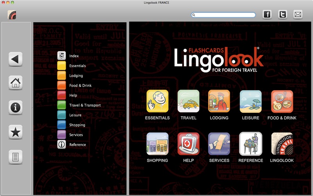Viewport: 313px width, 196px height.
Task: Open the Index menu entry
Action: 74,56
